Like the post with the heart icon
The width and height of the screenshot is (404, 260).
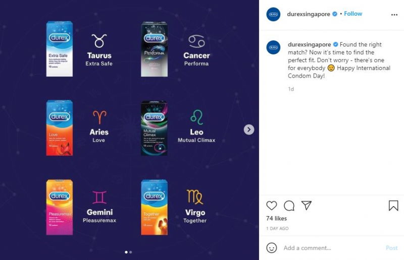272,206
